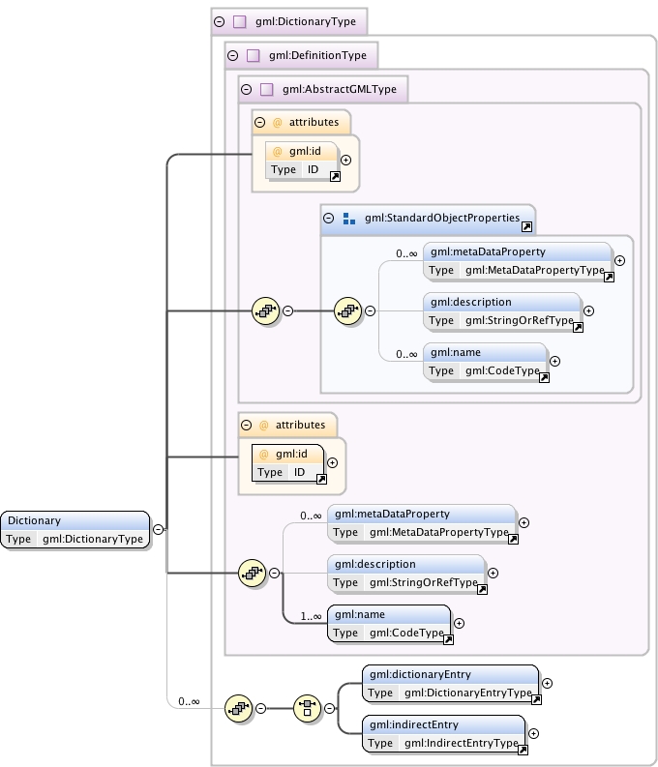
Task: Expand the gml:indirectEntry element
Action: (534, 734)
